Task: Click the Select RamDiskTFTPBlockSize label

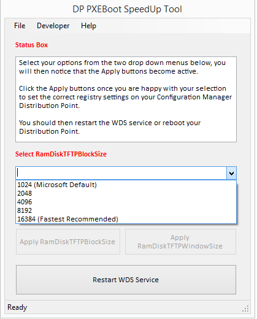Action: (x=61, y=154)
